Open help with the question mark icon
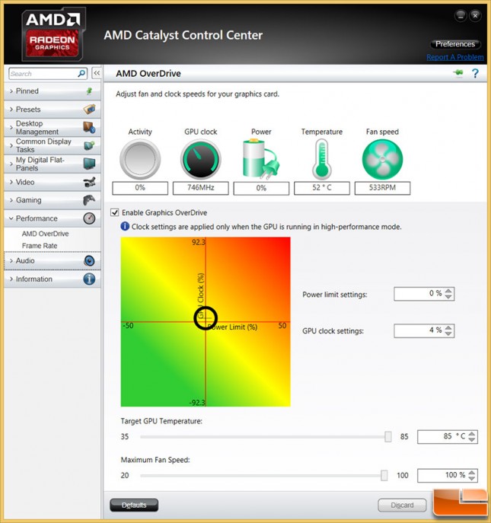The image size is (491, 523). 475,73
